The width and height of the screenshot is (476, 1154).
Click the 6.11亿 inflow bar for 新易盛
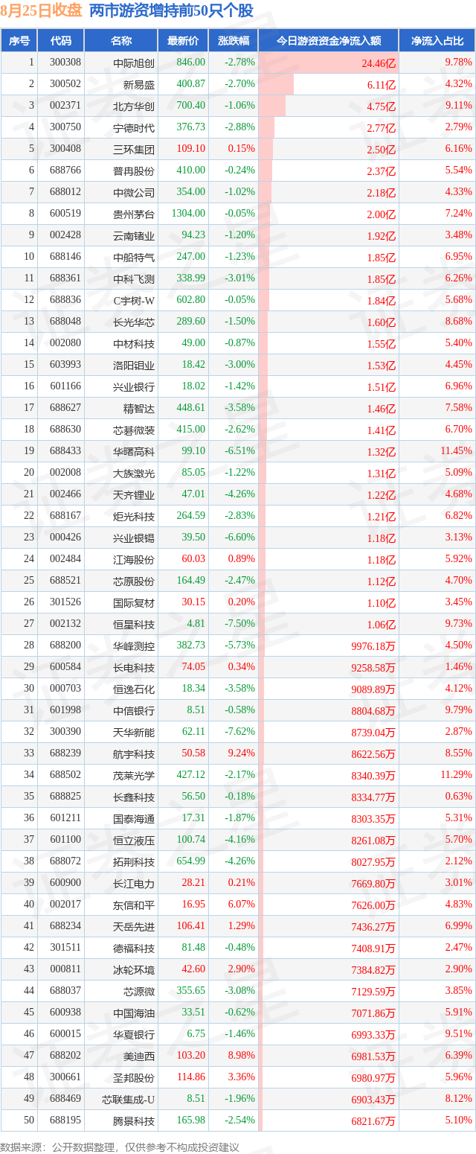tap(276, 84)
